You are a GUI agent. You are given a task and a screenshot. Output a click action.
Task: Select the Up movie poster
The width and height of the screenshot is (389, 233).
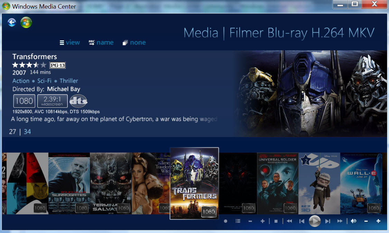(319, 183)
